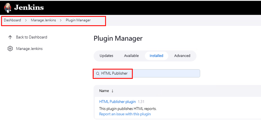The image size is (261, 124).
Task: Click Report an issue with this plugin
Action: click(x=125, y=114)
